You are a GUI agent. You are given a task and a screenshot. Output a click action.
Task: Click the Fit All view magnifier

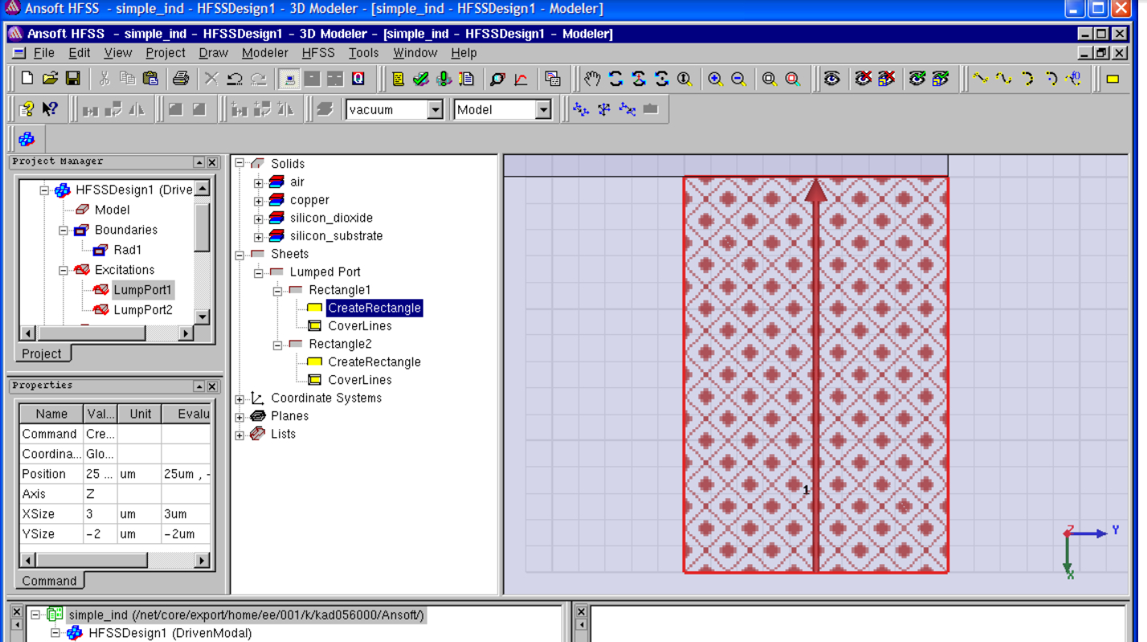click(x=769, y=79)
